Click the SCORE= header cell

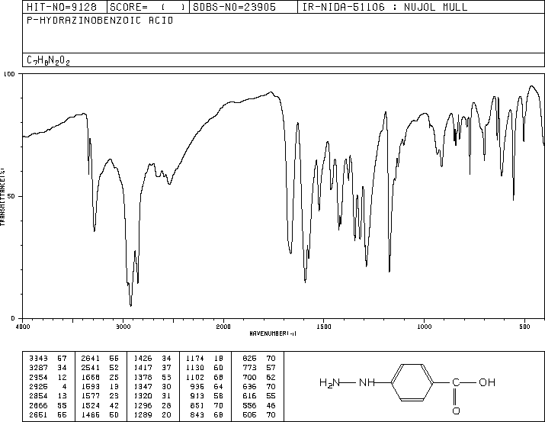(148, 7)
